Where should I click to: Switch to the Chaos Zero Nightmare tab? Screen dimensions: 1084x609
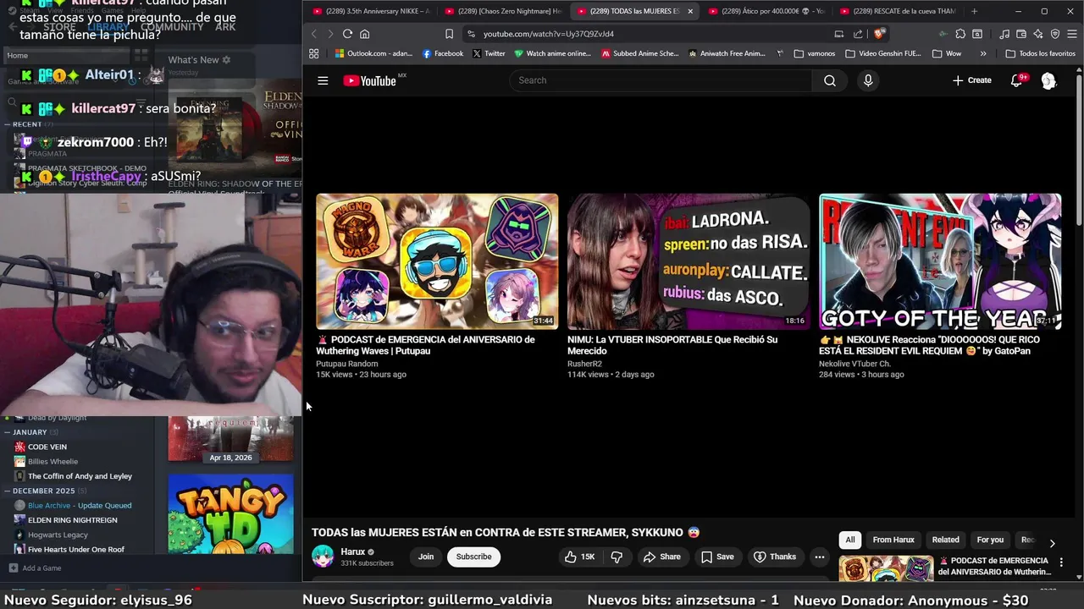point(503,11)
